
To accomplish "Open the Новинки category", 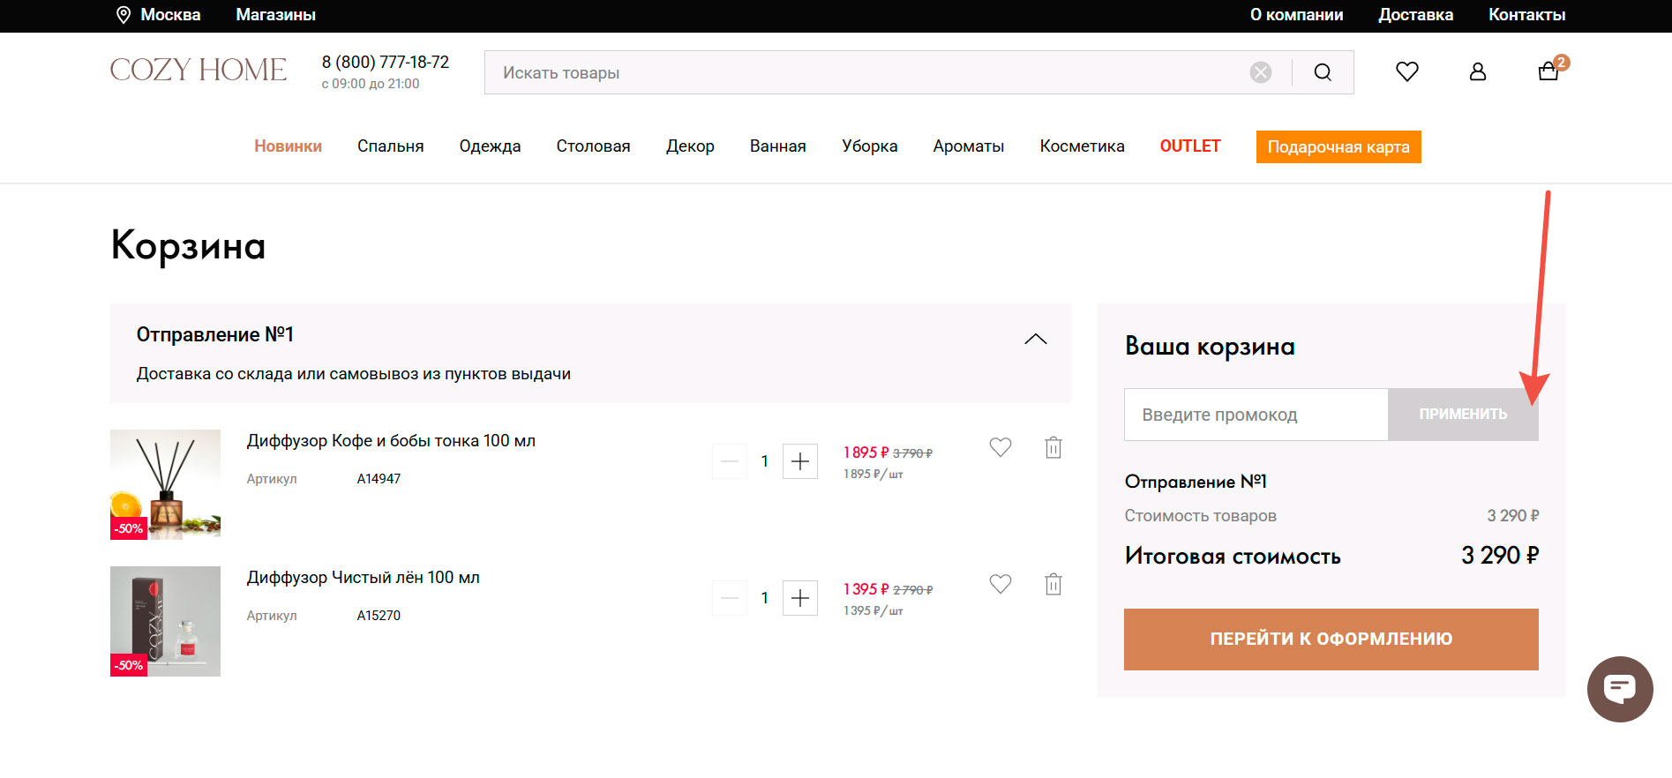I will click(288, 146).
